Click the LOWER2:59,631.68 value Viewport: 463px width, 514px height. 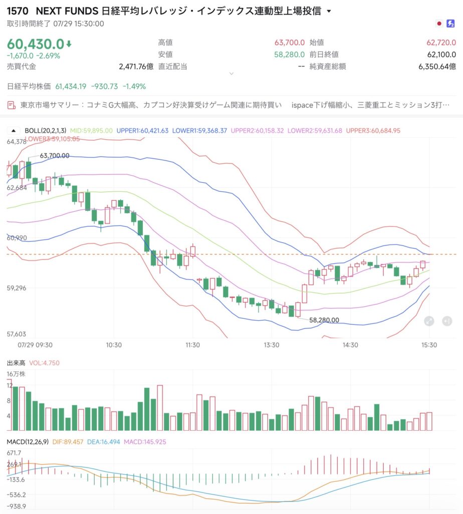pyautogui.click(x=315, y=131)
